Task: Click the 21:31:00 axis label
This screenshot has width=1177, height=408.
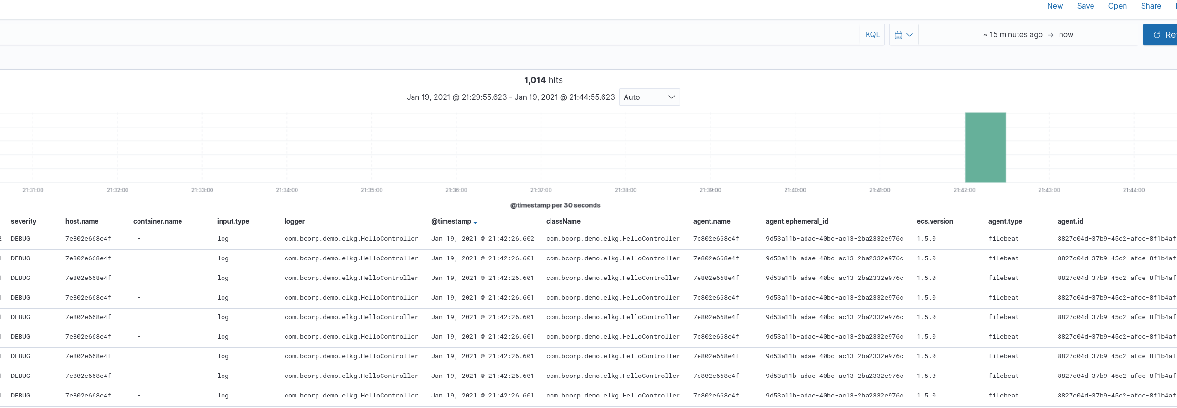Action: click(x=33, y=190)
